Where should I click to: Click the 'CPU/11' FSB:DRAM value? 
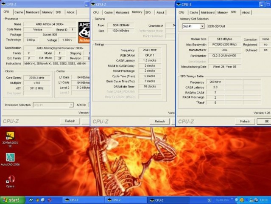pos(150,55)
